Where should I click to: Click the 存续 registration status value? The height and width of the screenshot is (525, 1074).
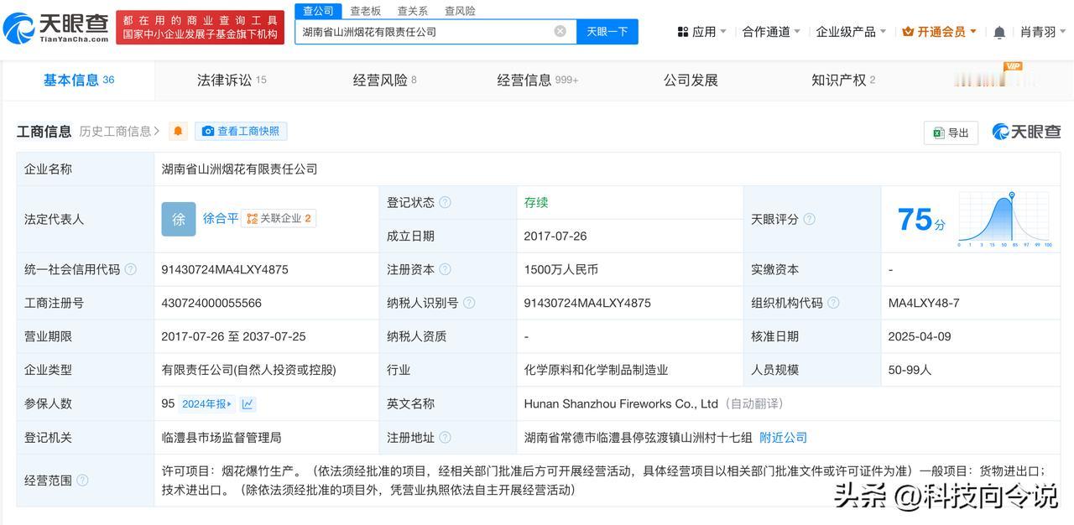(536, 202)
